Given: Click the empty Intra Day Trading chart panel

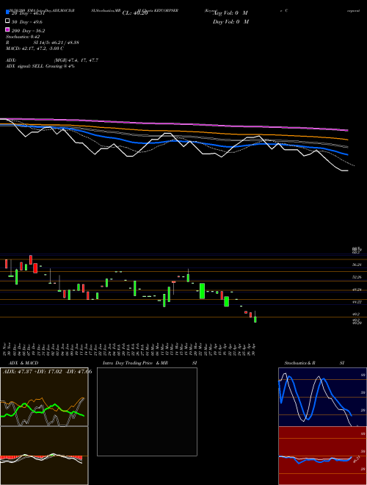Looking at the screenshot, I should 147,412.
